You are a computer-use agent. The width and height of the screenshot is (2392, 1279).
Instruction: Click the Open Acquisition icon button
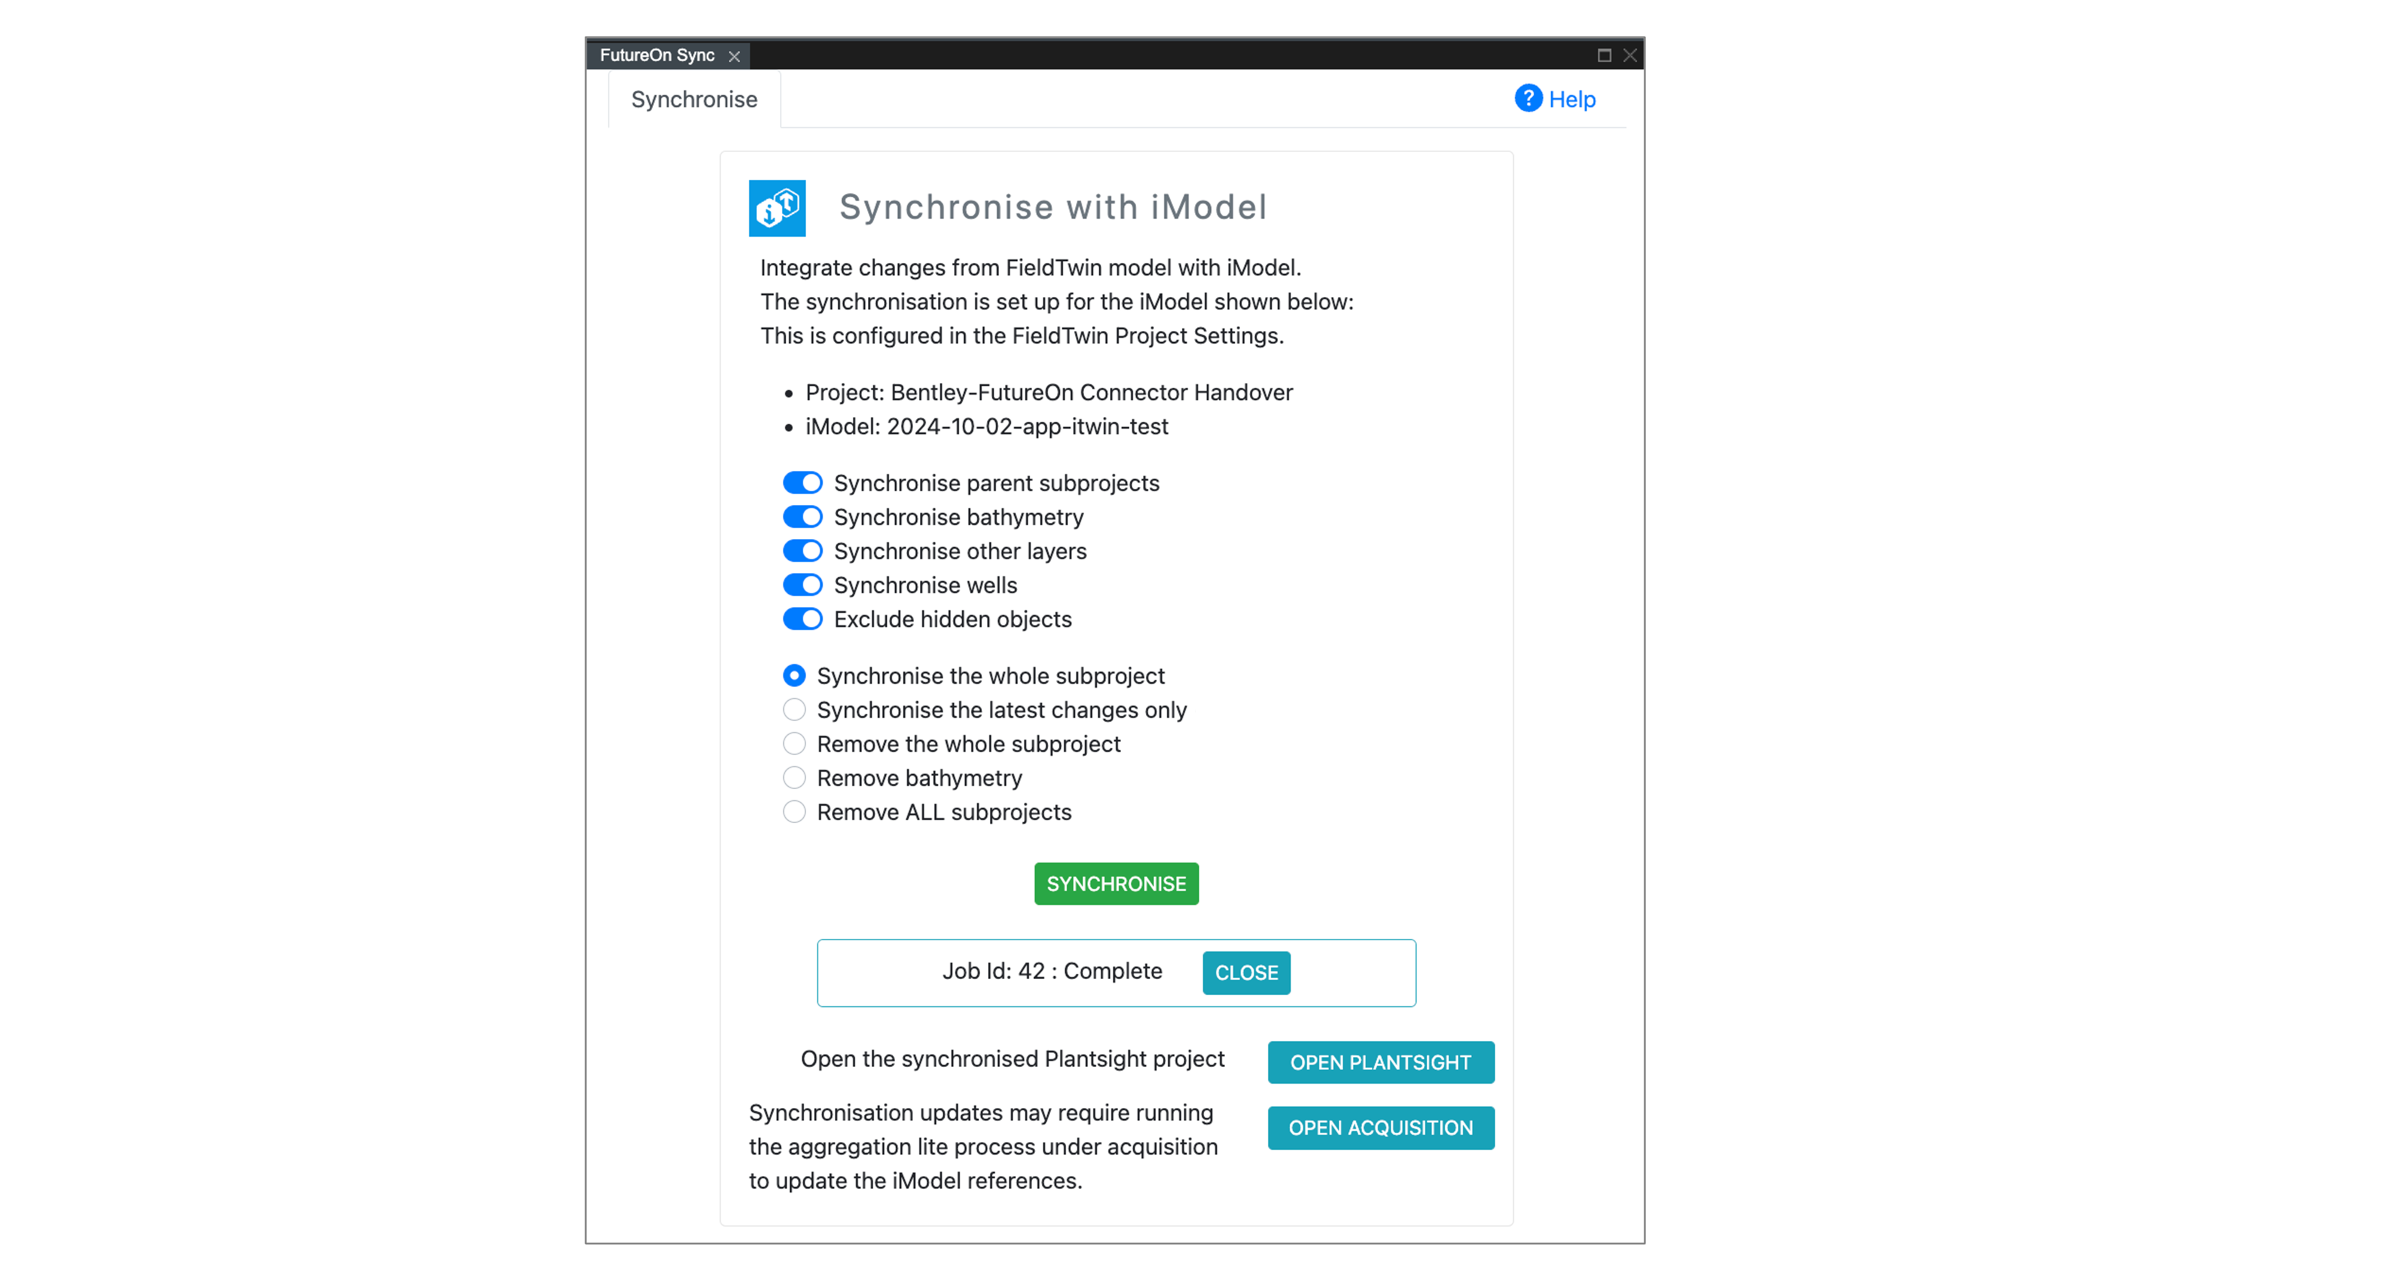(x=1379, y=1127)
